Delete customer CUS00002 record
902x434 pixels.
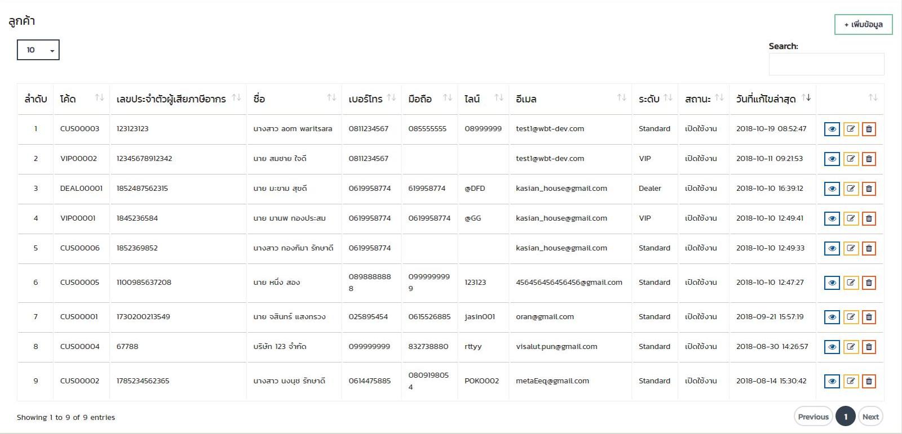click(x=869, y=381)
